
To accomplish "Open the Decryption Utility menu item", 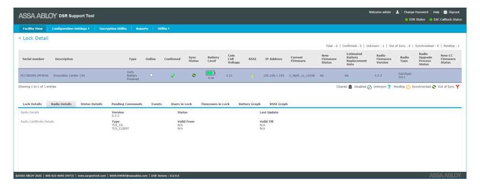I will pos(113,29).
